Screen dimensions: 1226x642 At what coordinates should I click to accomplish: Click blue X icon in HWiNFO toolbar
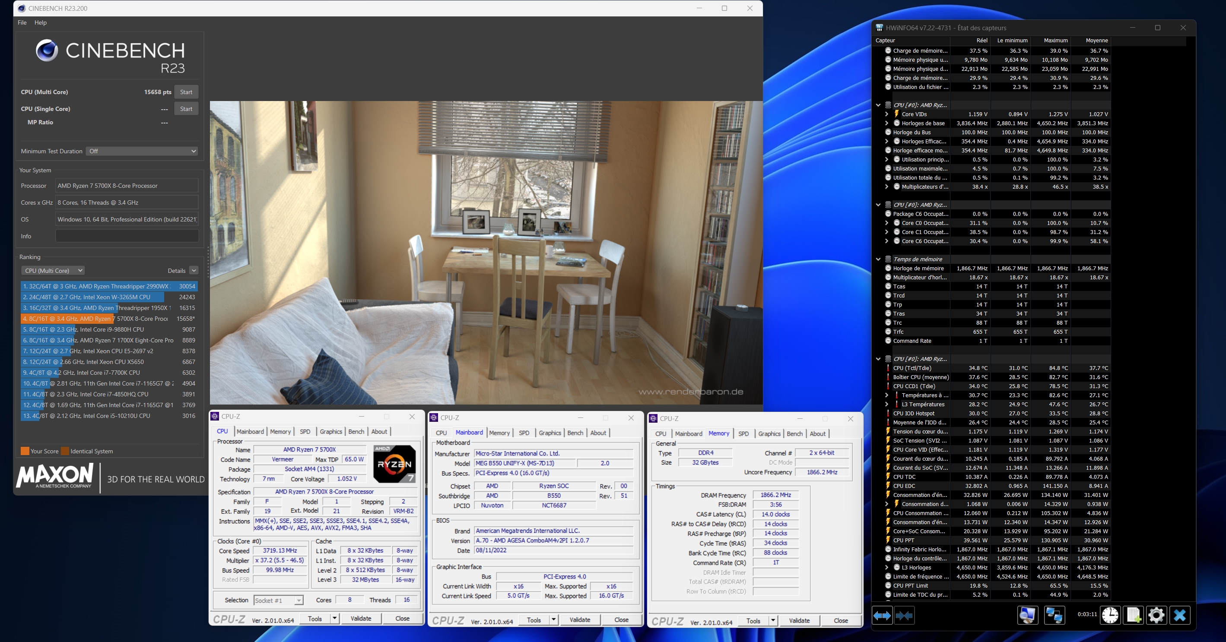1180,615
